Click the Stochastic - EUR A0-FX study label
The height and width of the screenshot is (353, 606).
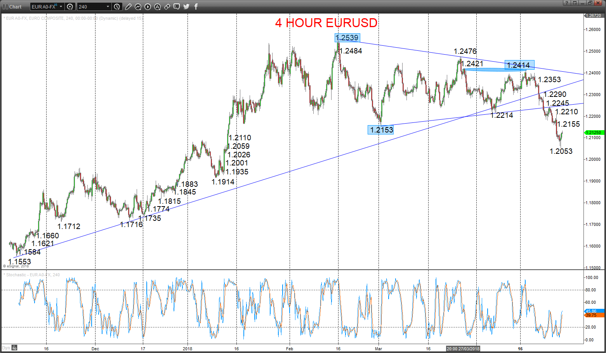pyautogui.click(x=33, y=275)
